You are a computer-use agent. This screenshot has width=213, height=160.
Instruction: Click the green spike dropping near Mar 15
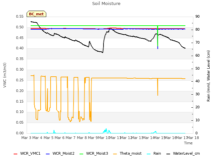coord(157,36)
